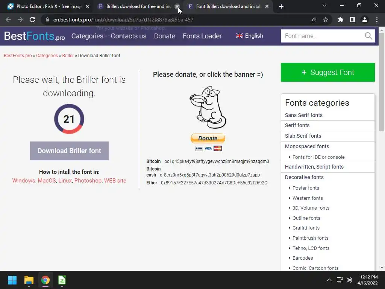Viewport: 385px width, 289px height.
Task: Go back using browser back arrow
Action: [x=8, y=20]
